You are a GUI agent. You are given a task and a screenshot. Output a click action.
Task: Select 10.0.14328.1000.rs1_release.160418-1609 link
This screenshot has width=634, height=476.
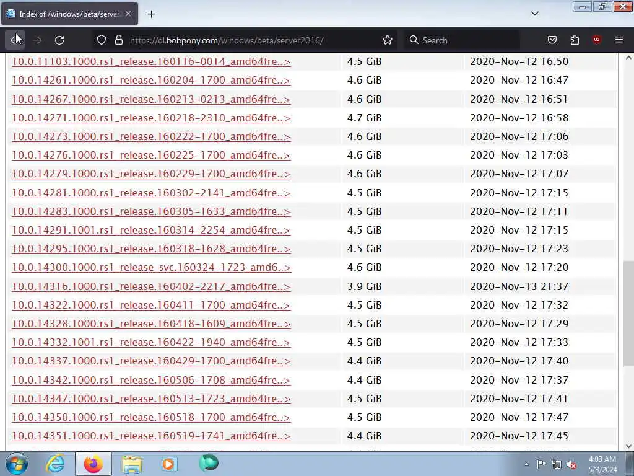point(151,324)
